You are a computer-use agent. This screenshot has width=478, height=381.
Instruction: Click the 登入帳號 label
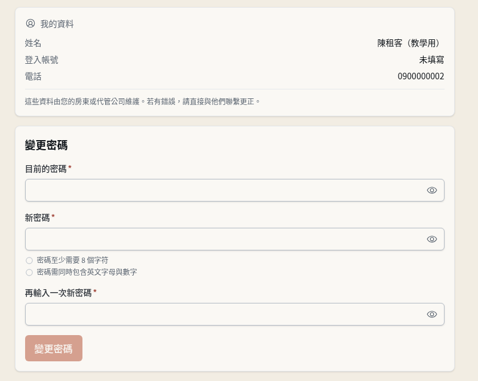(x=41, y=60)
